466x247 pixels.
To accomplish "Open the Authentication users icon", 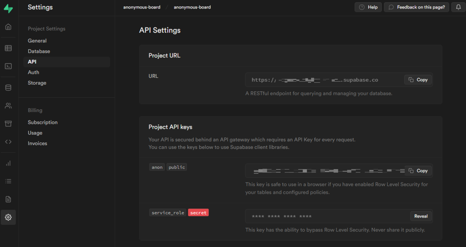I will pyautogui.click(x=8, y=106).
